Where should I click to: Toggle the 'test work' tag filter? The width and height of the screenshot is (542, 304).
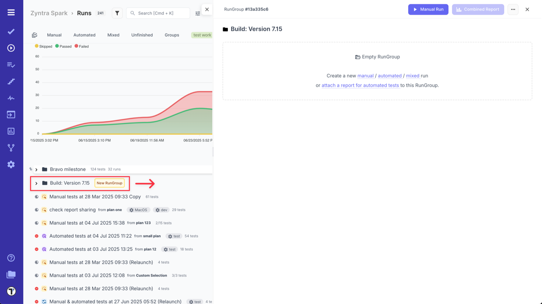pyautogui.click(x=202, y=35)
